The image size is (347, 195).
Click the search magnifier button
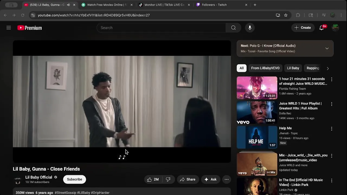point(233,28)
